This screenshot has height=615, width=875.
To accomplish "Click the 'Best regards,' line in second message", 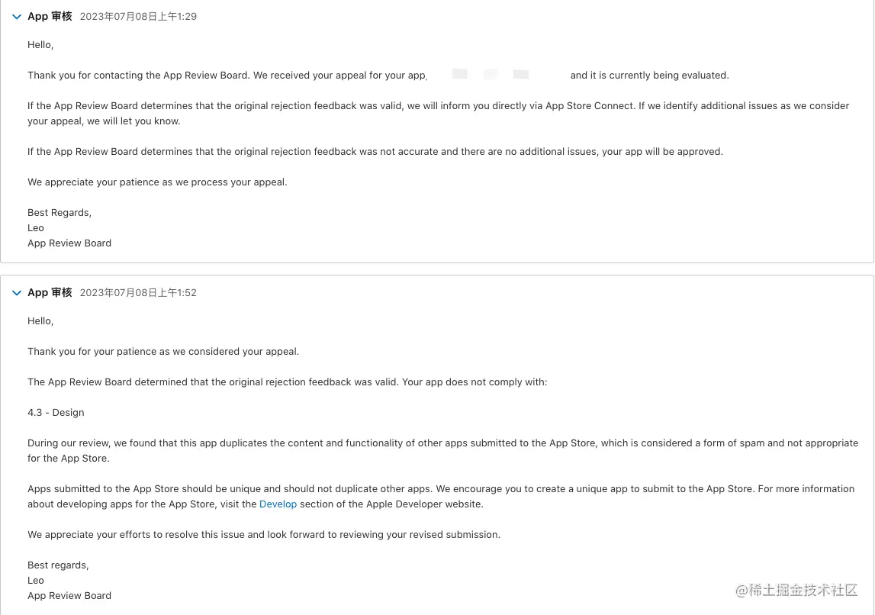I will pyautogui.click(x=58, y=565).
